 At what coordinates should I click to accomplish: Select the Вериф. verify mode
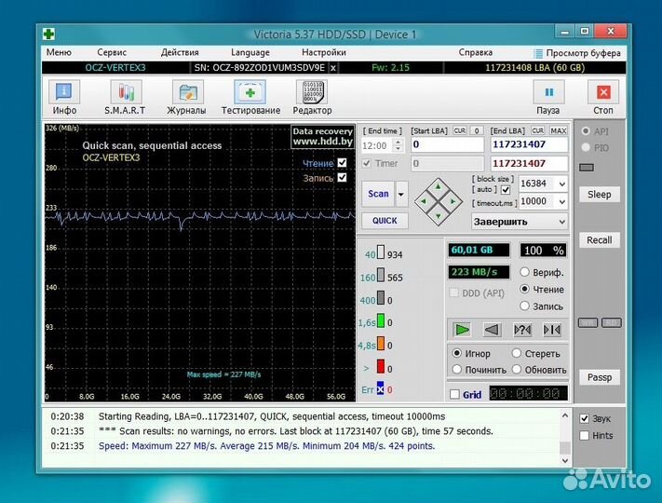click(524, 272)
